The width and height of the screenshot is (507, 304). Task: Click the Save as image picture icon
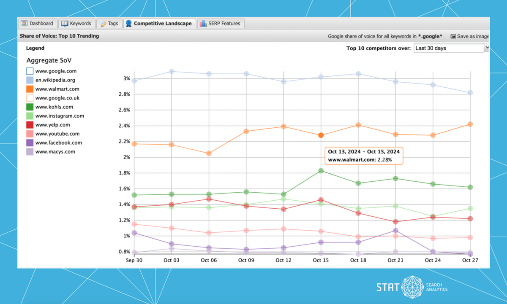pos(453,36)
